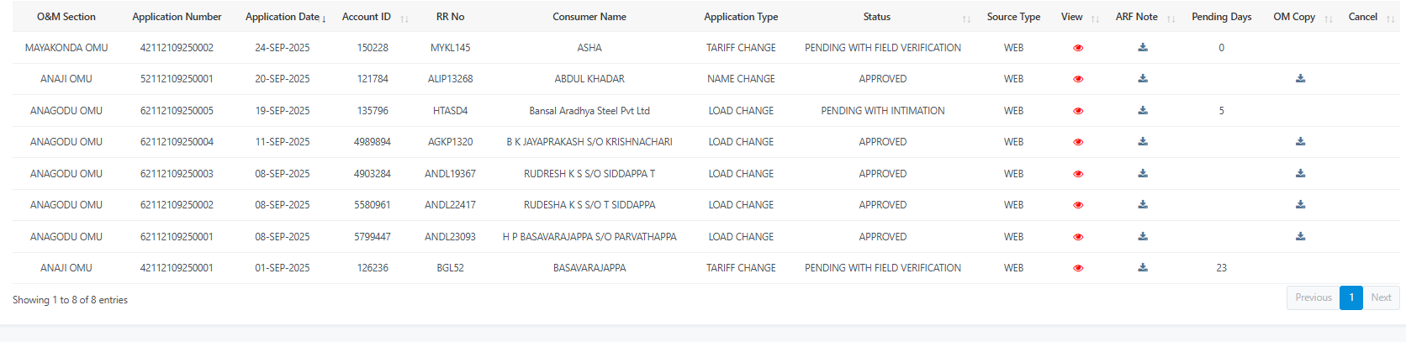1406x342 pixels.
Task: Download ARF note for ABDUL KHADAR
Action: tap(1143, 79)
